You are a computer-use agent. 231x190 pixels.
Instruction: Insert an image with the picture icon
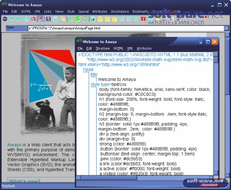click(93, 19)
